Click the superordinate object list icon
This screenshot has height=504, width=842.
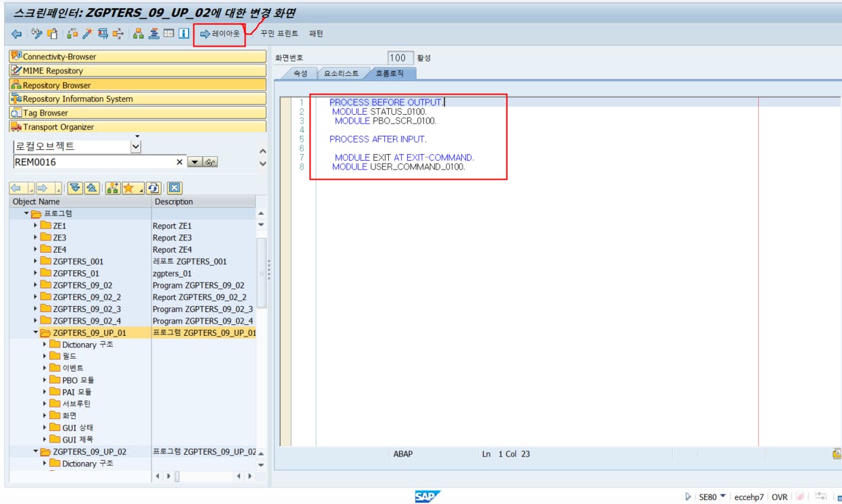point(113,188)
